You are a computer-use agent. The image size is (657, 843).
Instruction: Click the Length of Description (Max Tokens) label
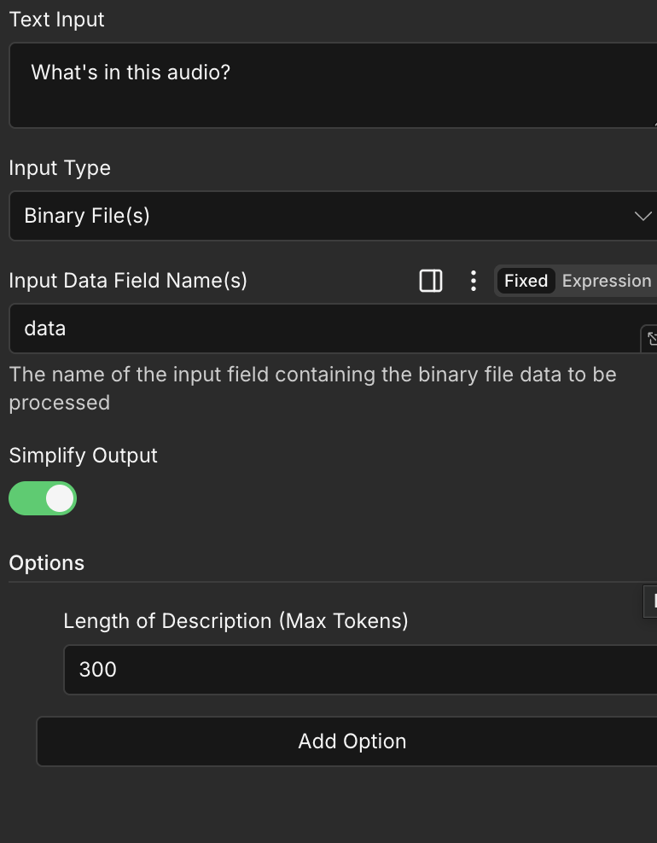coord(235,621)
